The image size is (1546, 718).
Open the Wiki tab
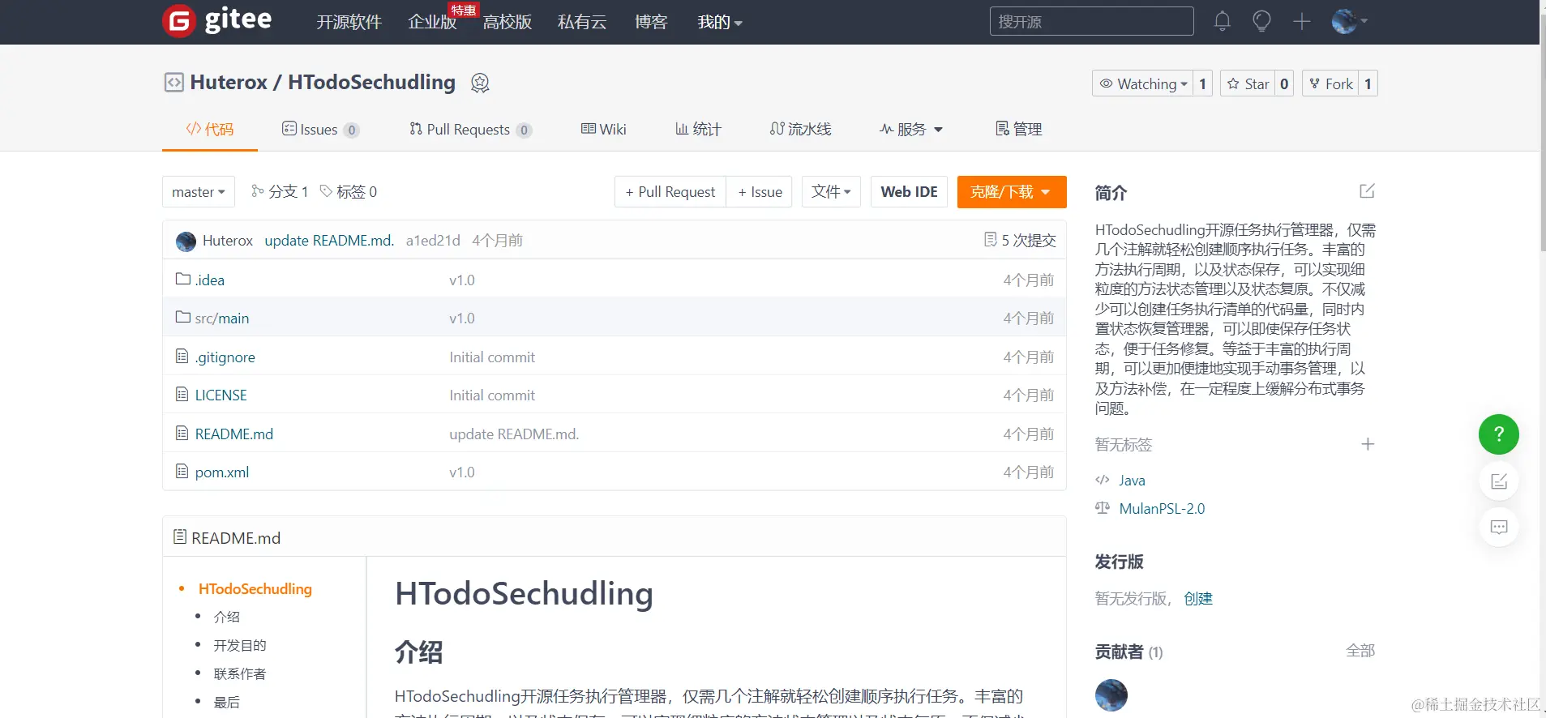pos(604,129)
